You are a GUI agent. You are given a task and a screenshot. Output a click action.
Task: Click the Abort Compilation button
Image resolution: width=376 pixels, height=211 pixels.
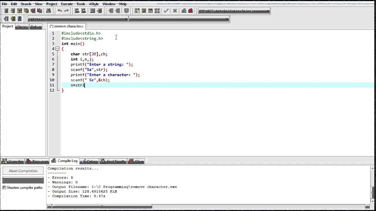[x=23, y=171]
